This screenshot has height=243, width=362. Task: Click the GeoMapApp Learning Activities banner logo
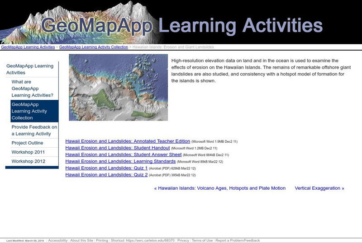point(181,22)
